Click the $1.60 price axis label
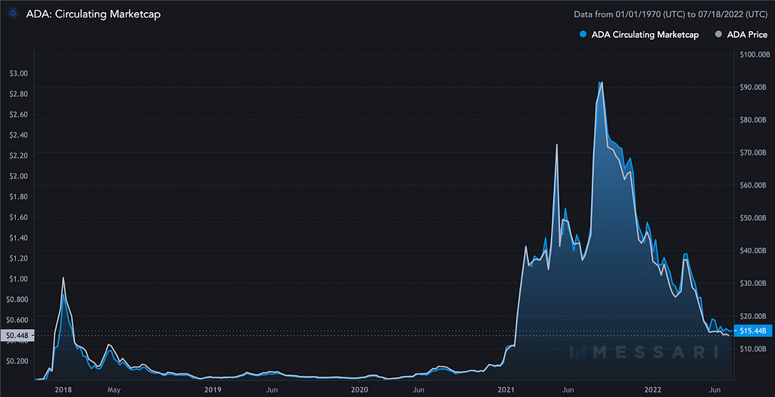This screenshot has height=397, width=775. [x=19, y=217]
